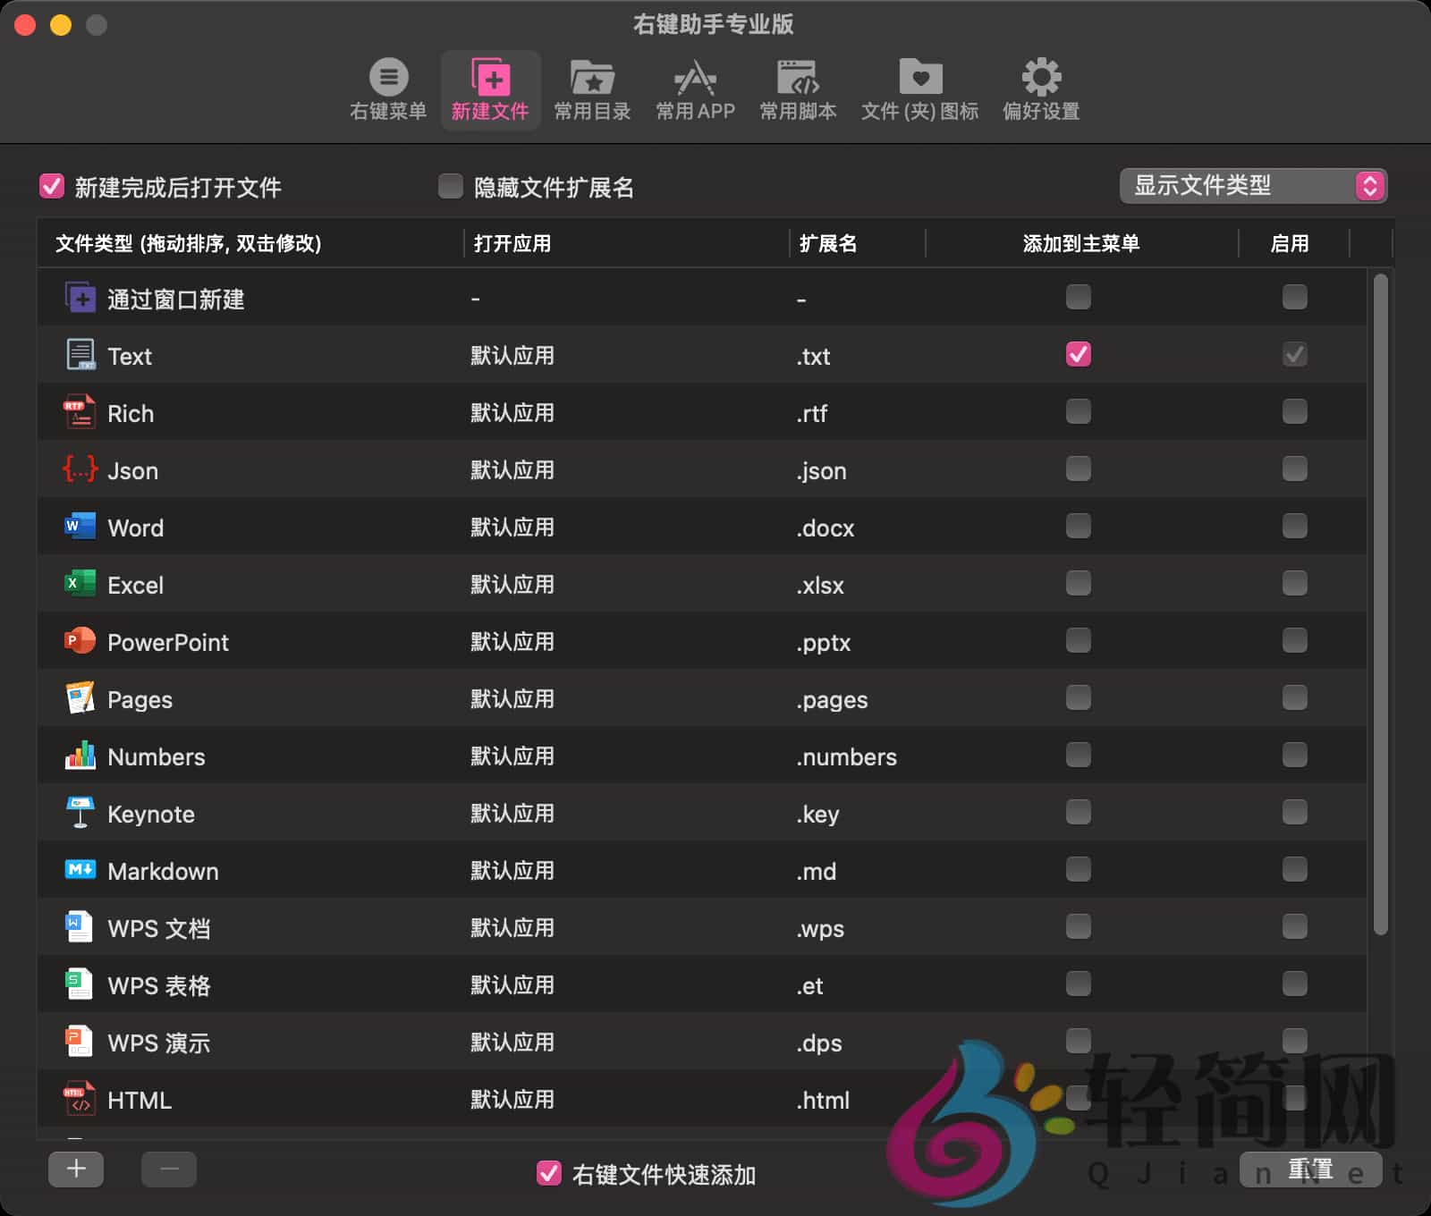This screenshot has height=1216, width=1431.
Task: Click the 重置 button
Action: coord(1313,1169)
